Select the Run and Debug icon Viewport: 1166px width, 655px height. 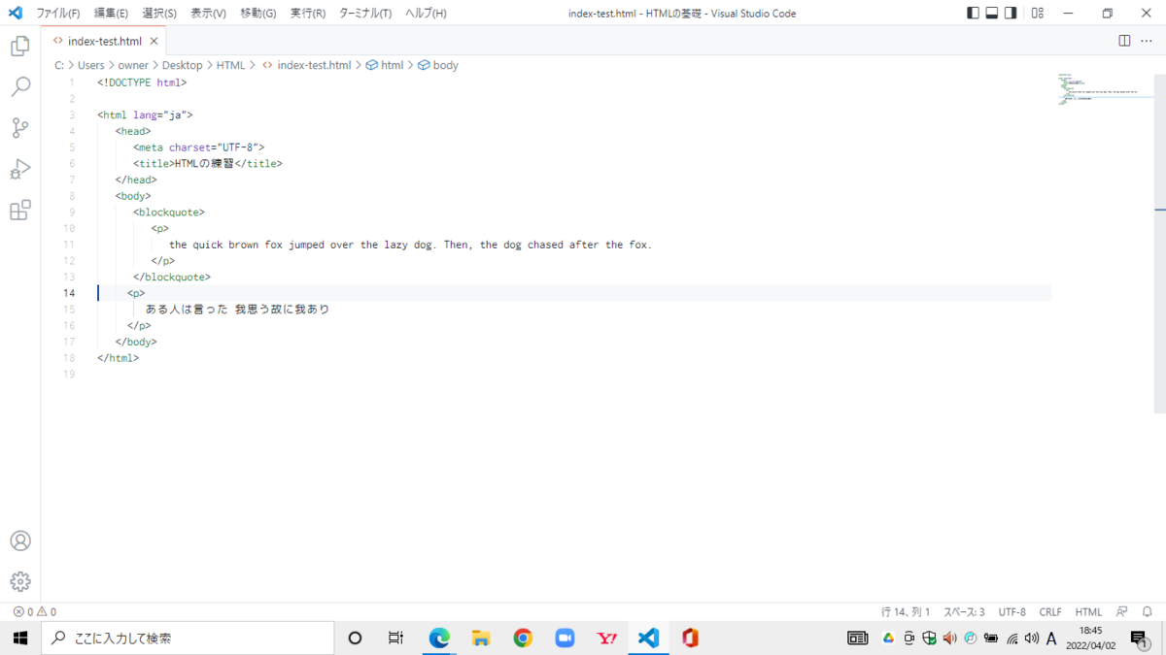19,169
